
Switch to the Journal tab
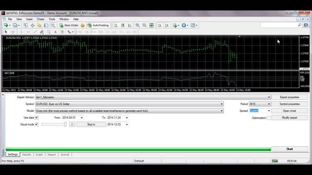tap(65, 155)
